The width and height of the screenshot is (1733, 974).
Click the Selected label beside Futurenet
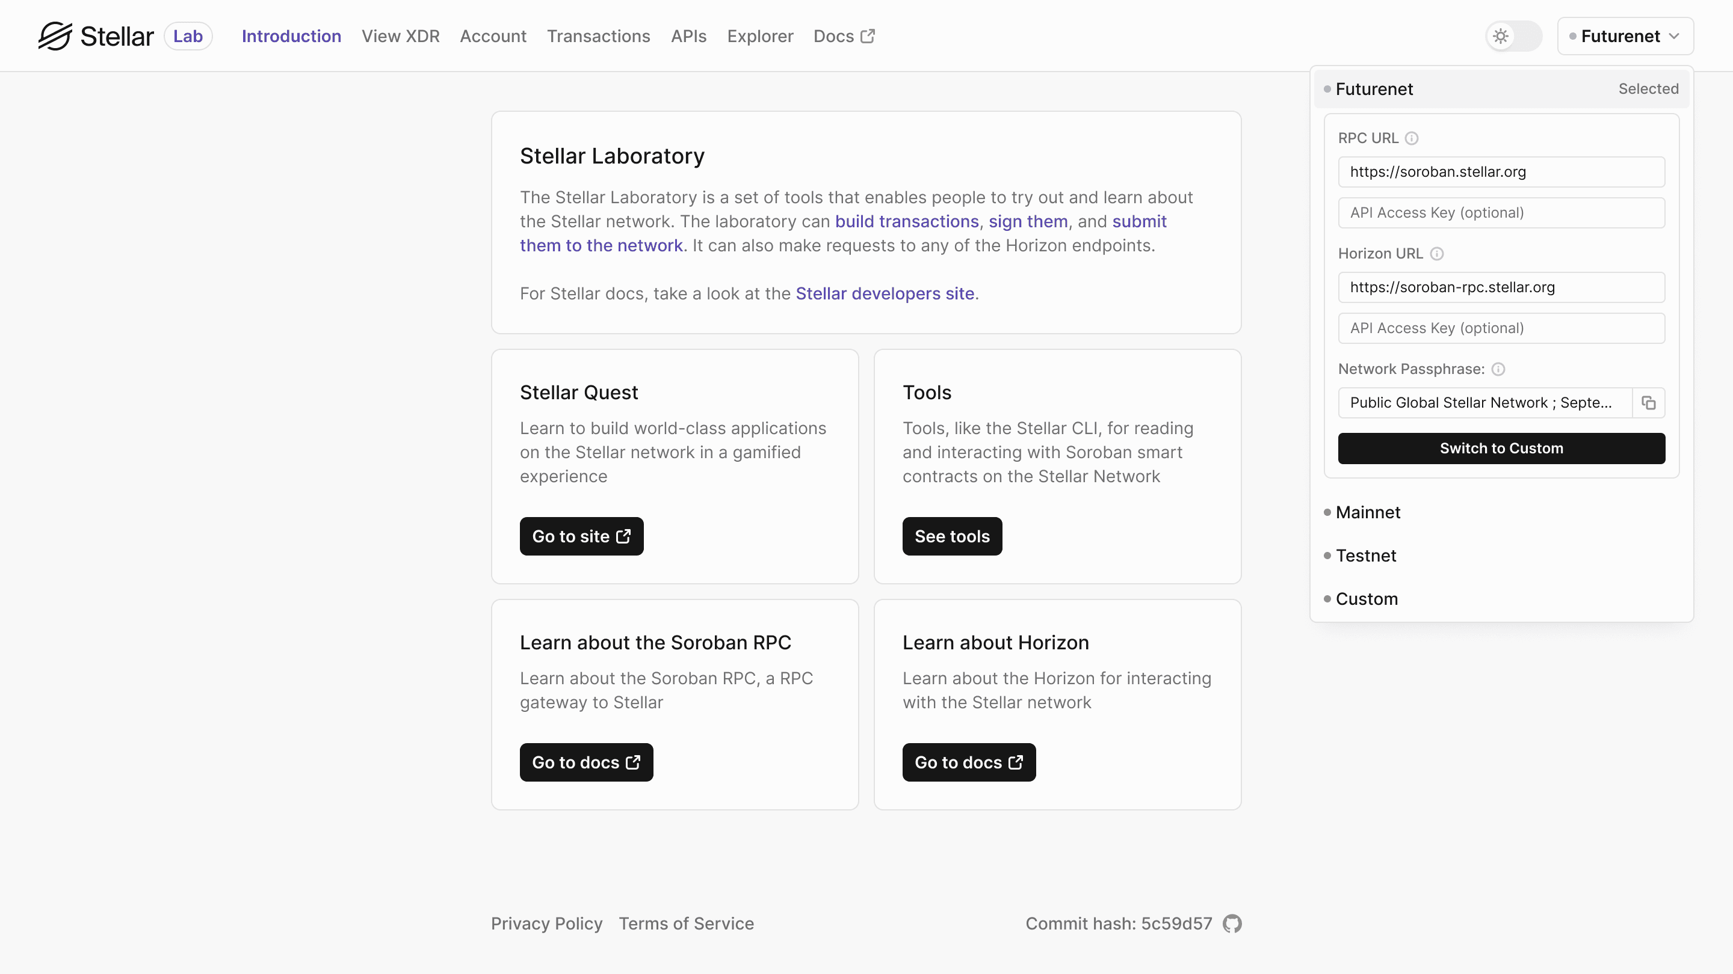[1649, 89]
